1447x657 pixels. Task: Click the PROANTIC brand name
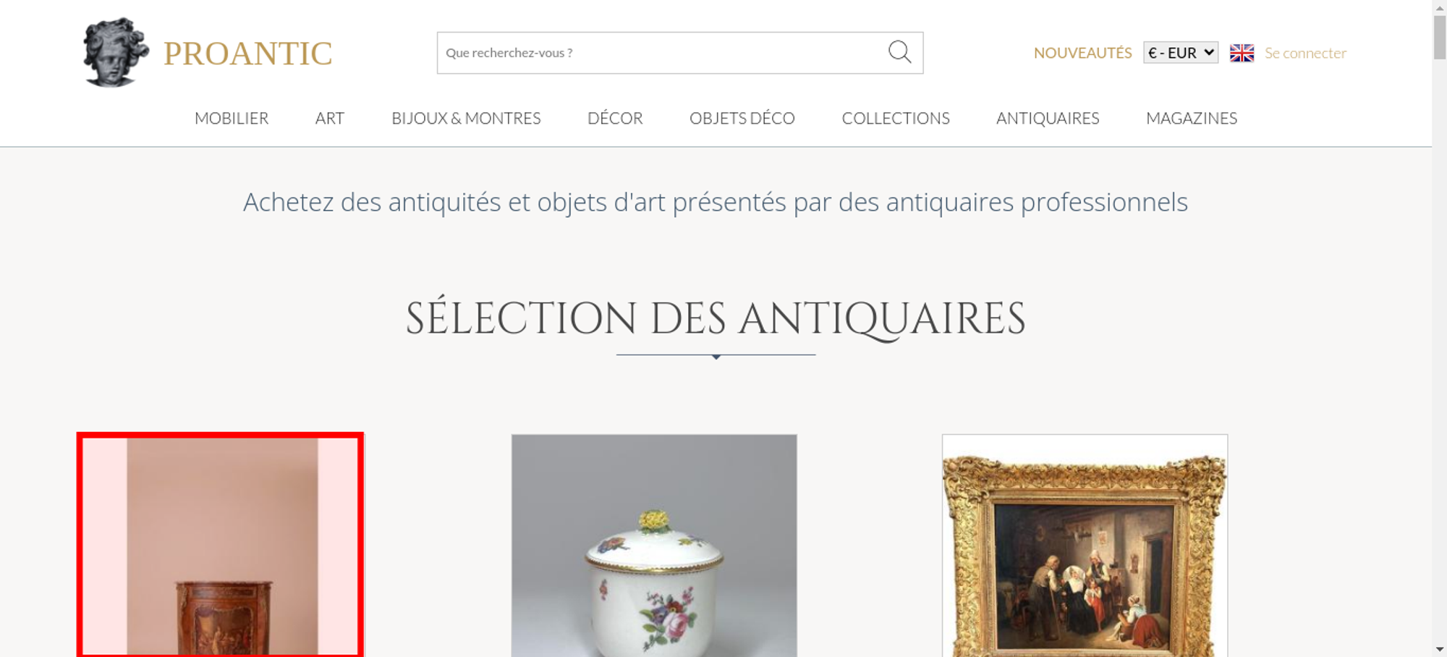247,54
